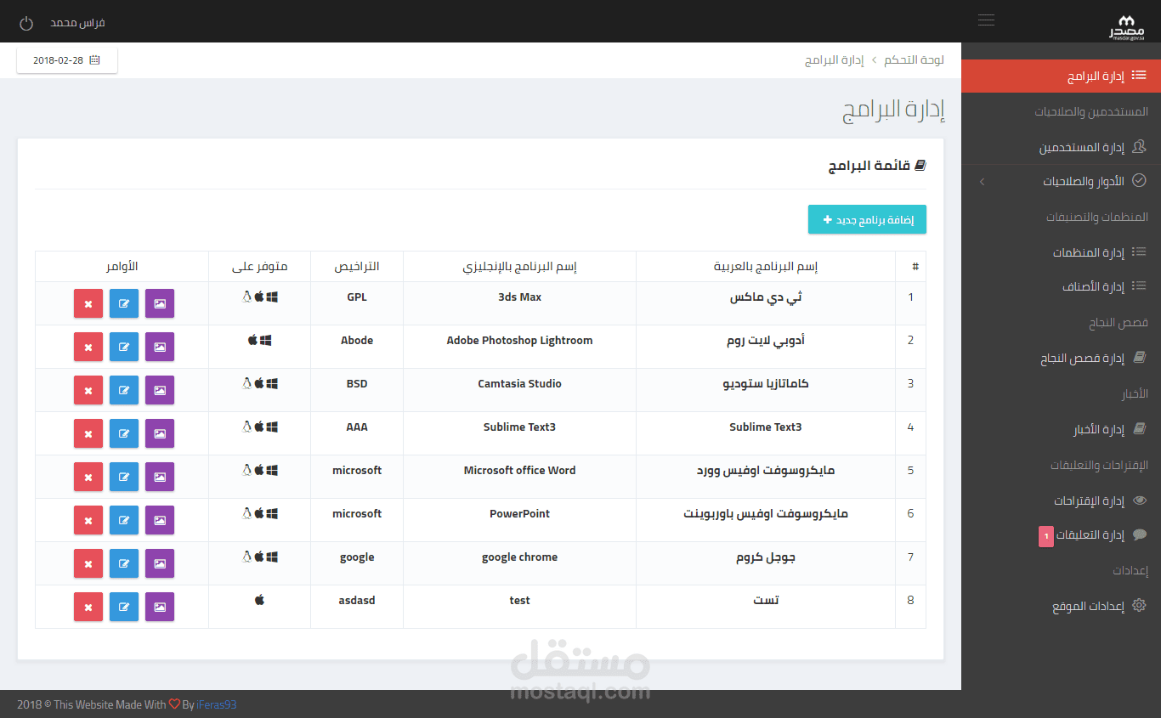Screen dimensions: 1161x718
Task: Delete the PowerPoint row
Action: tap(88, 520)
